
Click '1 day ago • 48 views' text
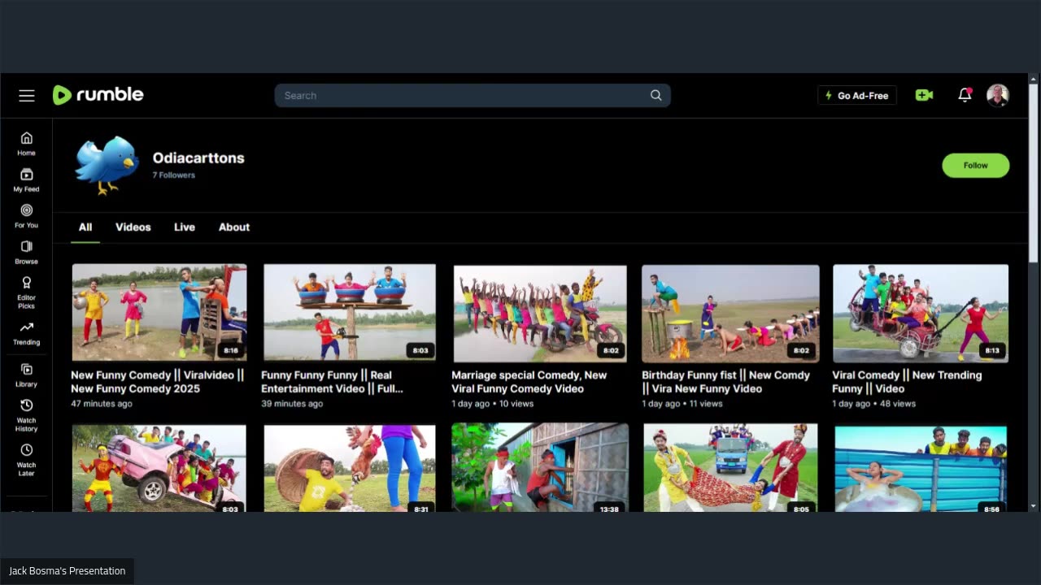point(873,404)
